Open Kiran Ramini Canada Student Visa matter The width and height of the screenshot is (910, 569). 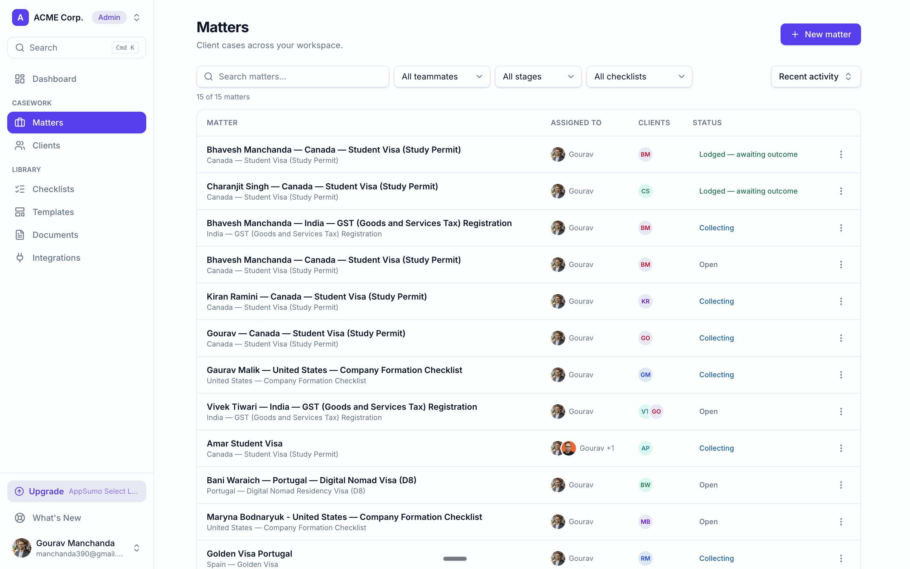pyautogui.click(x=317, y=297)
